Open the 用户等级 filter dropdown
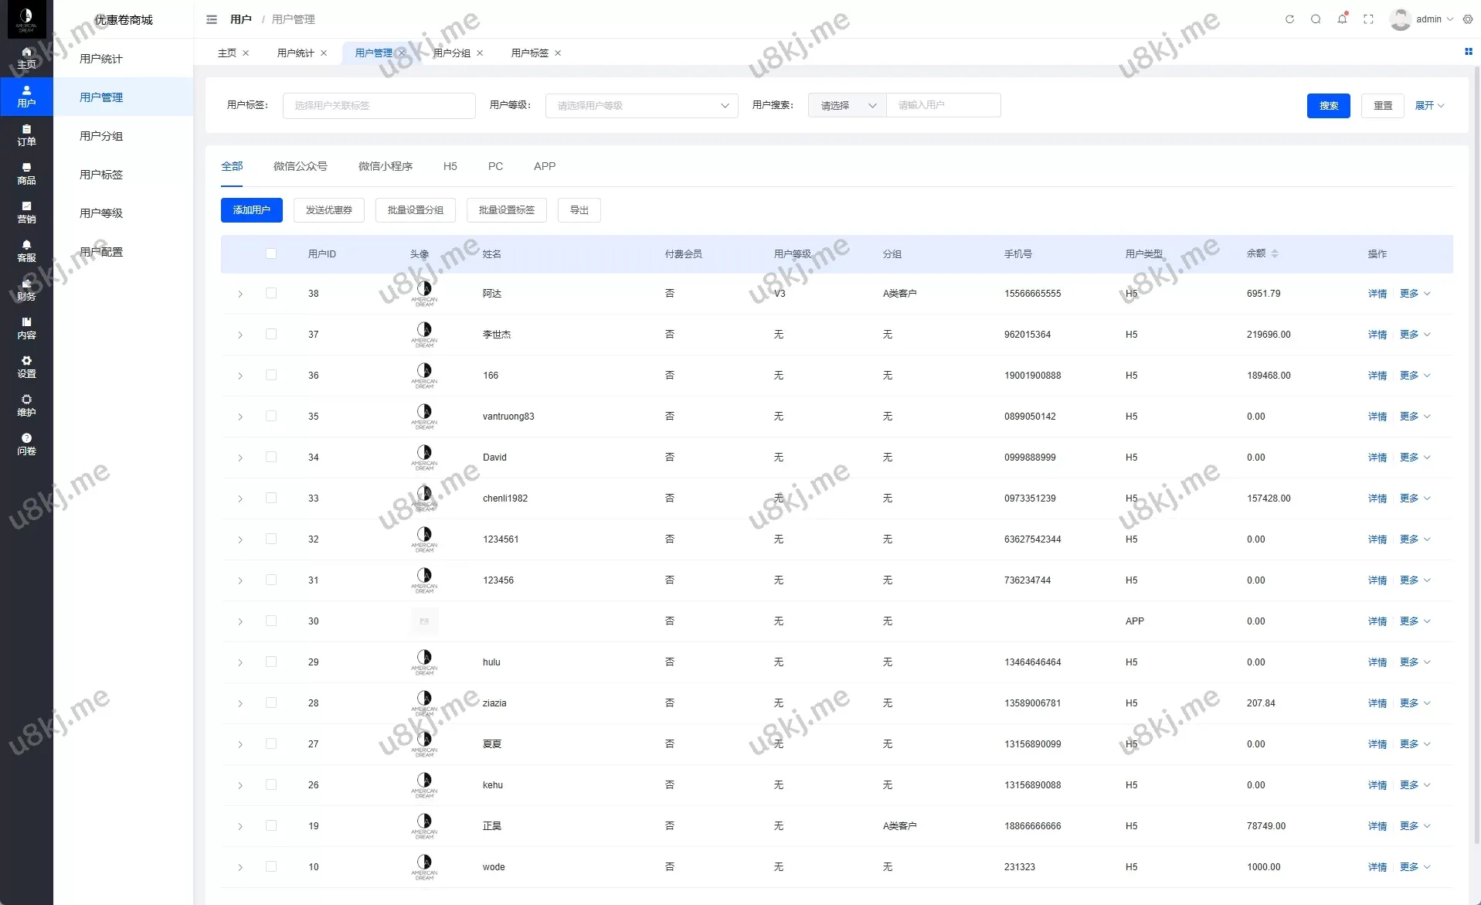Image resolution: width=1481 pixels, height=905 pixels. tap(641, 106)
